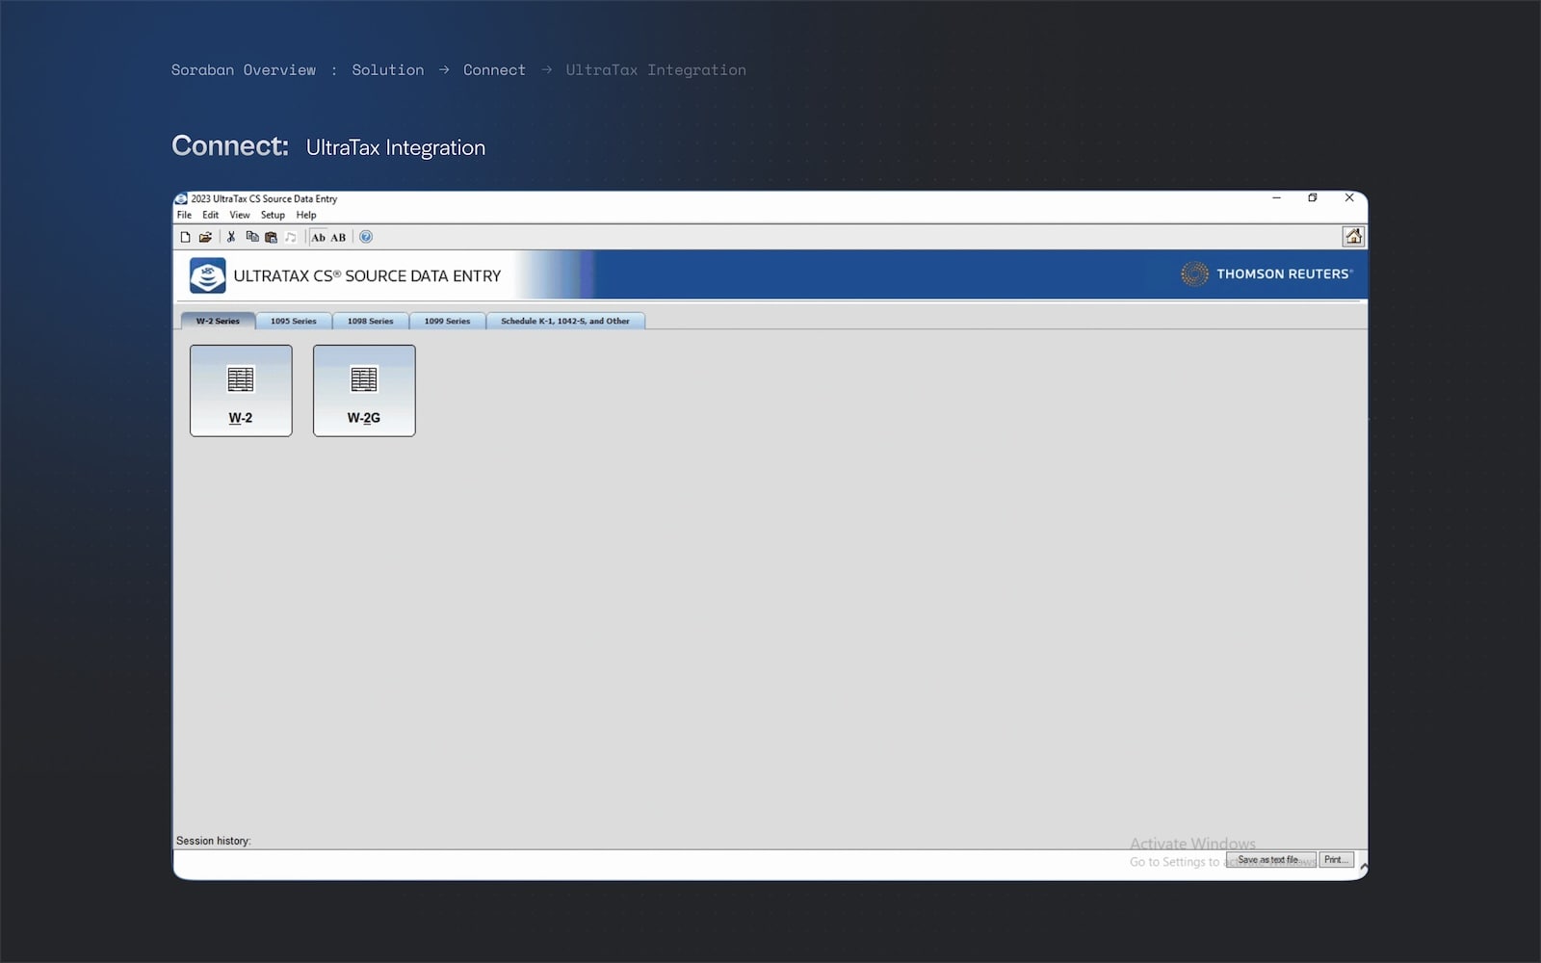The height and width of the screenshot is (963, 1541).
Task: Switch to the 1099 Series tab
Action: pyautogui.click(x=448, y=321)
